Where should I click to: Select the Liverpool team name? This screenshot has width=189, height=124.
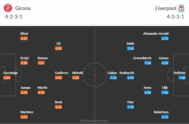(165, 8)
